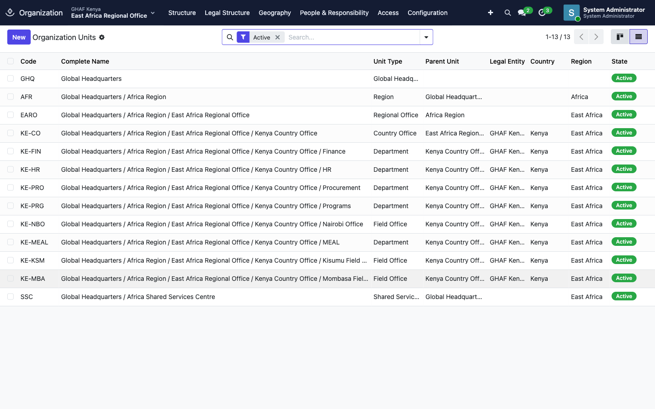
Task: Click the New button
Action: [19, 37]
